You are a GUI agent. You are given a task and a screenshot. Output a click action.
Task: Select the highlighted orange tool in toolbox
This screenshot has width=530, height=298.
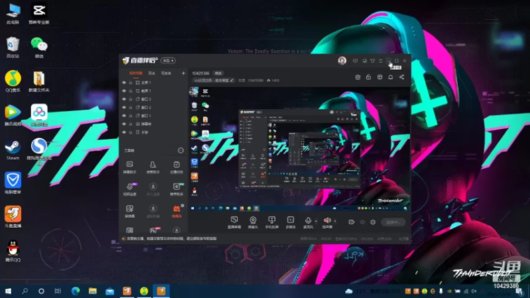[x=176, y=211]
